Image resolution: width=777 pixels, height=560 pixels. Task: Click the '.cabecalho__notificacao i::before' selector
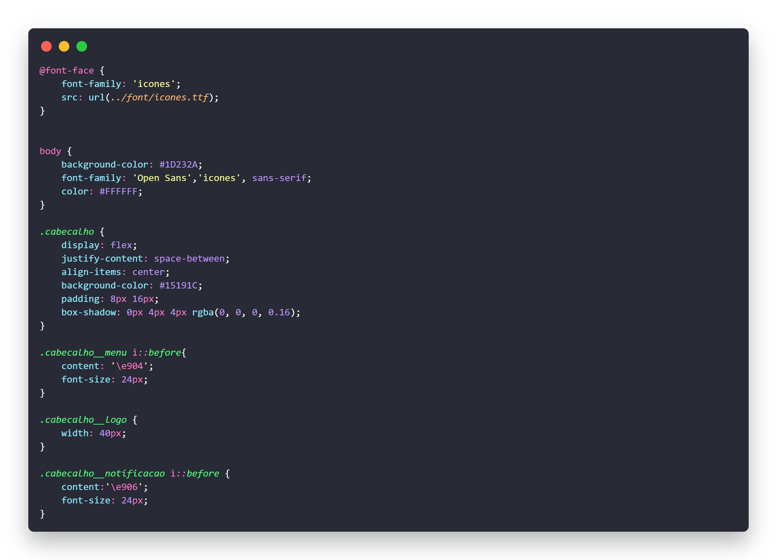pyautogui.click(x=129, y=474)
